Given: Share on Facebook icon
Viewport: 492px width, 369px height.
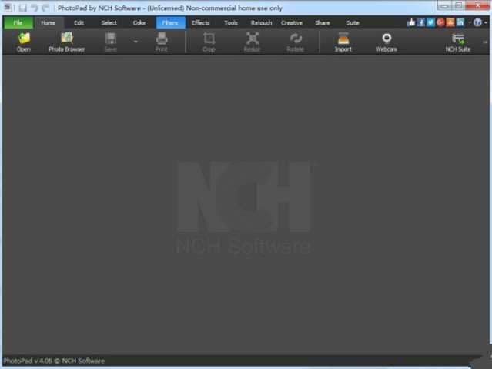Looking at the screenshot, I should point(420,22).
